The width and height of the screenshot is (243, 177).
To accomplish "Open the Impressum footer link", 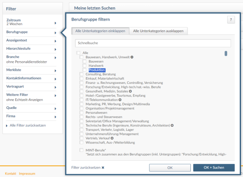I will click(27, 174).
